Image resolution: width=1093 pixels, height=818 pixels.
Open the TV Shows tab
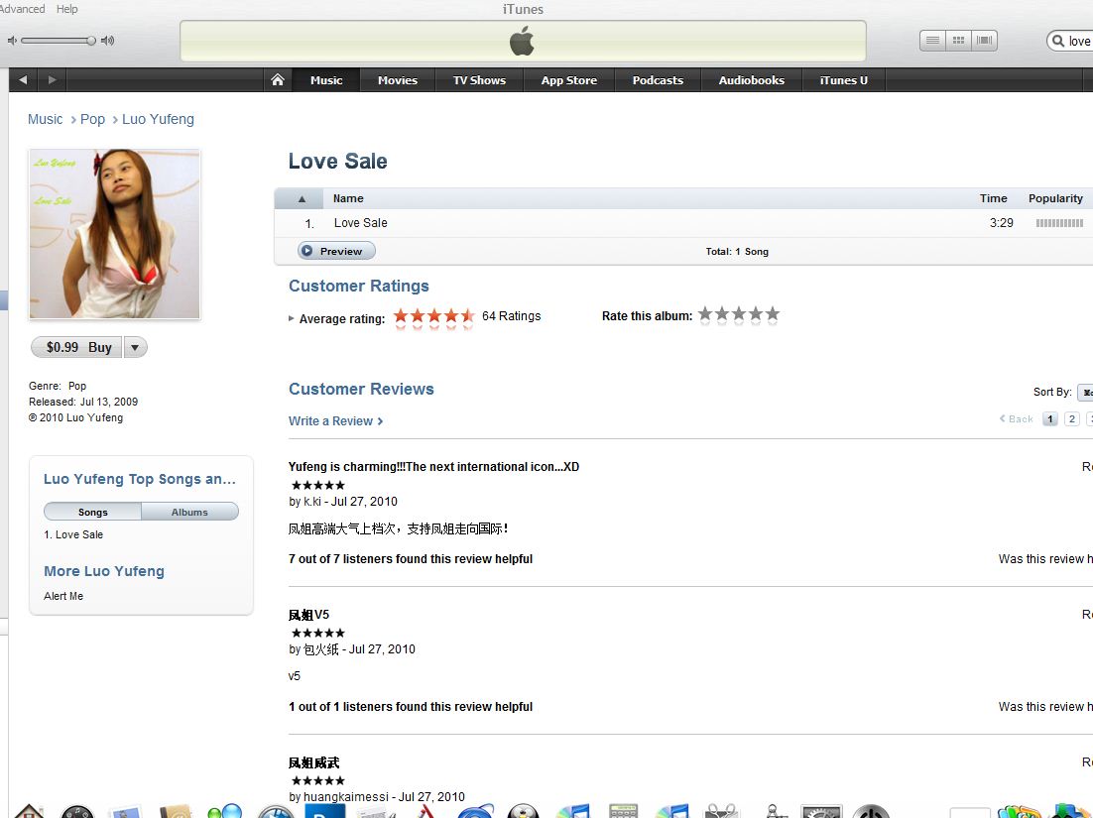click(480, 80)
